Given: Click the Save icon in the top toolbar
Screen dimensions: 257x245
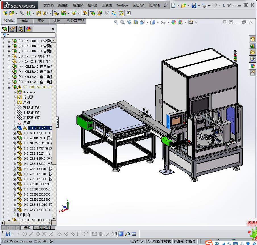Looking at the screenshot, I should tap(194, 5).
